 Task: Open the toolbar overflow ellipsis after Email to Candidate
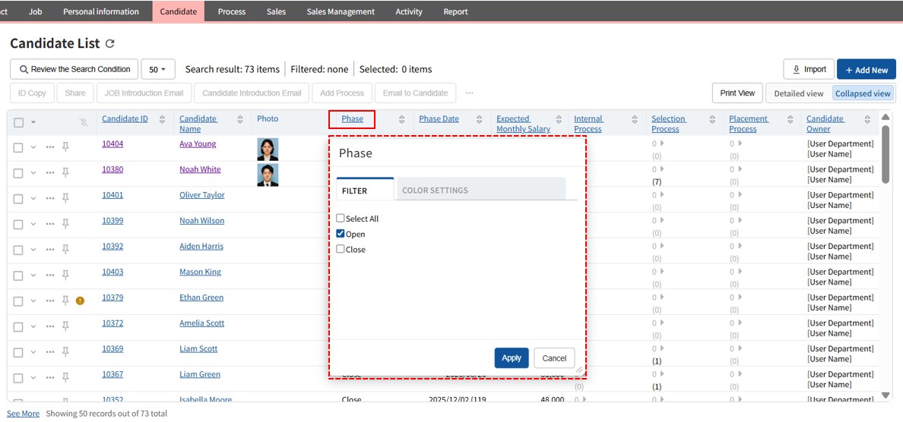pos(469,93)
